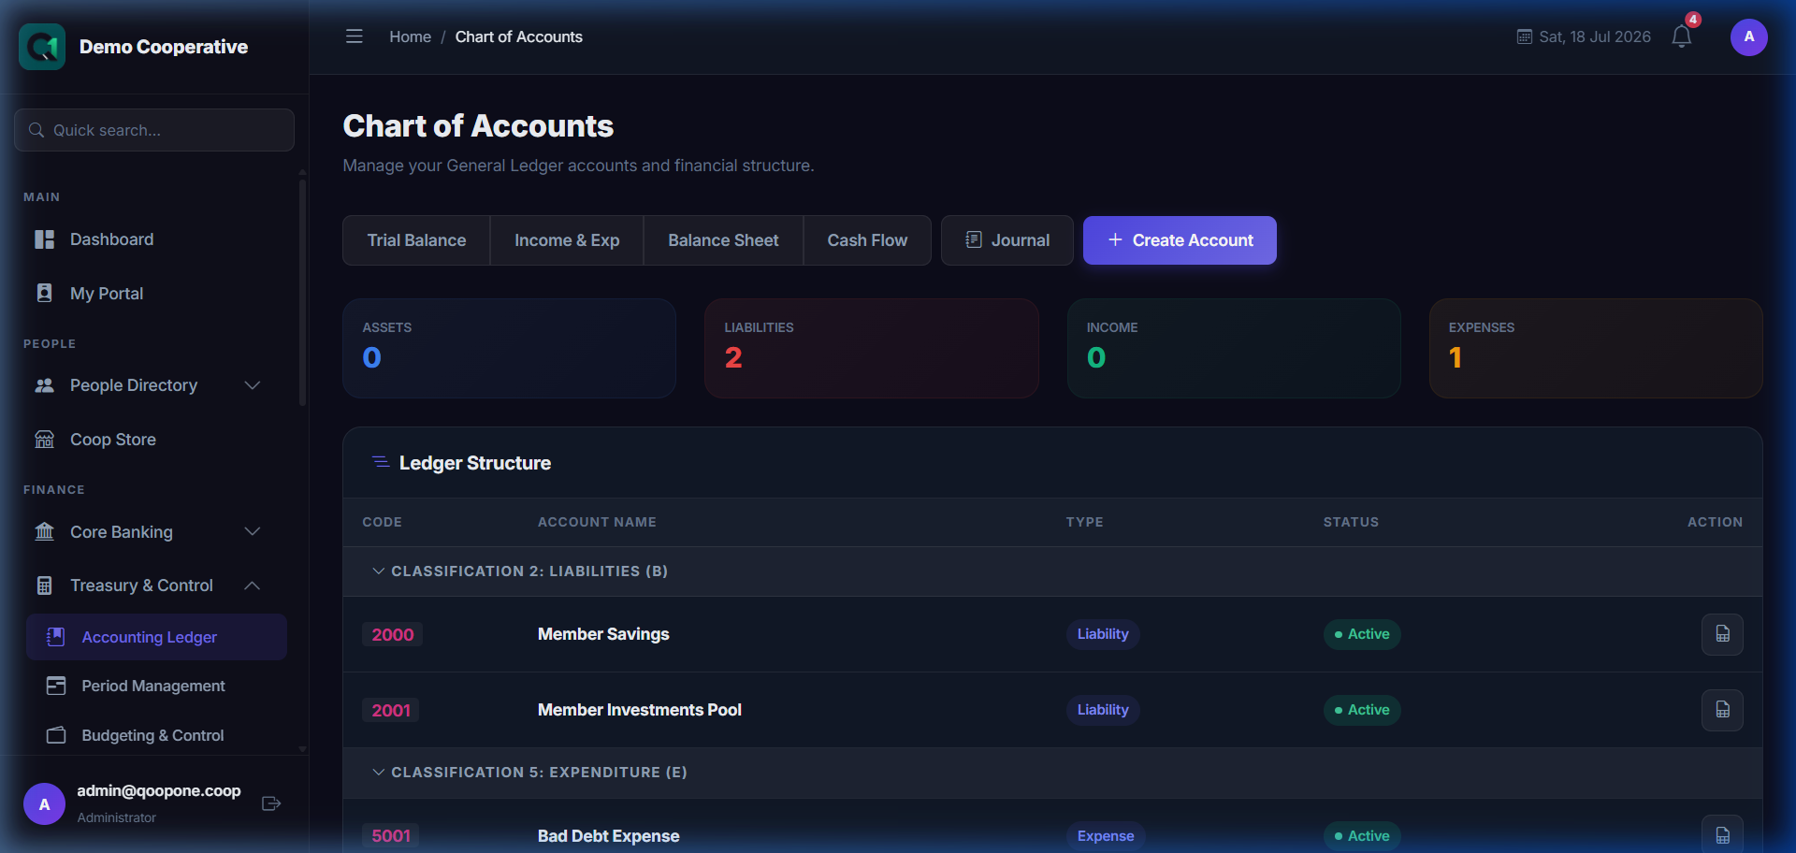Open the Journal button

[x=1007, y=240]
